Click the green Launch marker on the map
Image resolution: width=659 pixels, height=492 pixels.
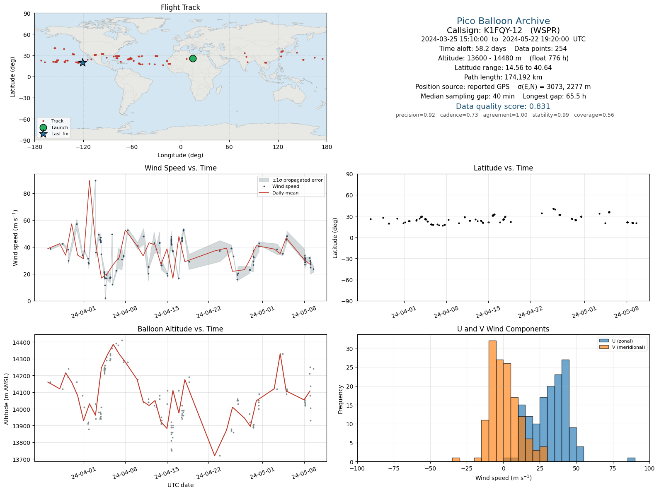[x=193, y=58]
